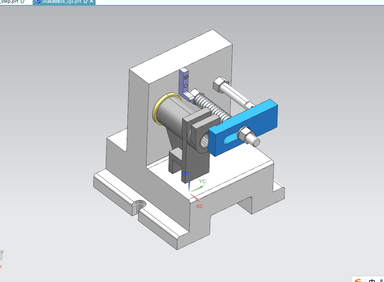
Task: Click the ZC axis label
Action: (x=186, y=173)
